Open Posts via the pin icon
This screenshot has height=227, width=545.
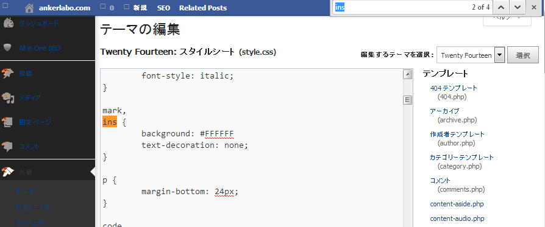pos(8,73)
